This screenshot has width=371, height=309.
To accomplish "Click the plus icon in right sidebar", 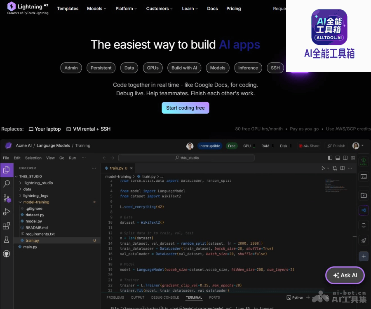I will (364, 256).
